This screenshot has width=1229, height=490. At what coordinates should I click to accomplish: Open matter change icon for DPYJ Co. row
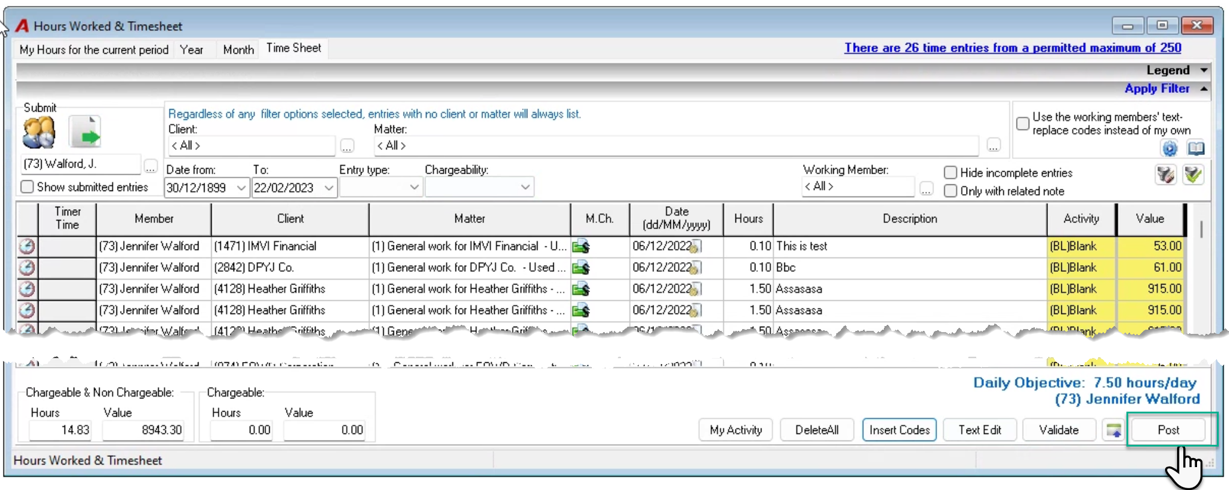[581, 268]
